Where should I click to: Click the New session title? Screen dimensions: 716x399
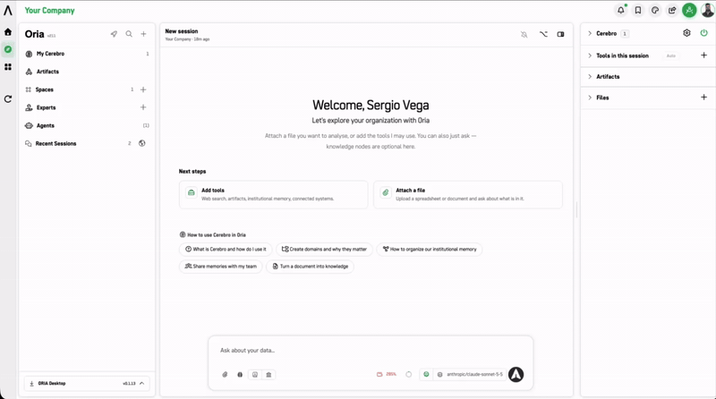182,31
